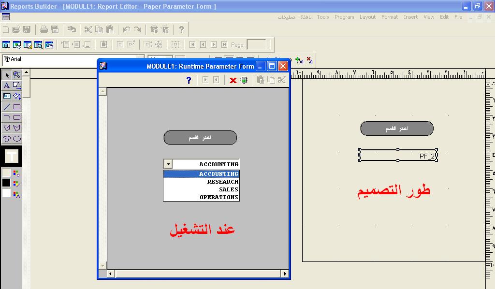Click the black line color swatch
Viewport: 496px width, 289px height.
[x=6, y=183]
